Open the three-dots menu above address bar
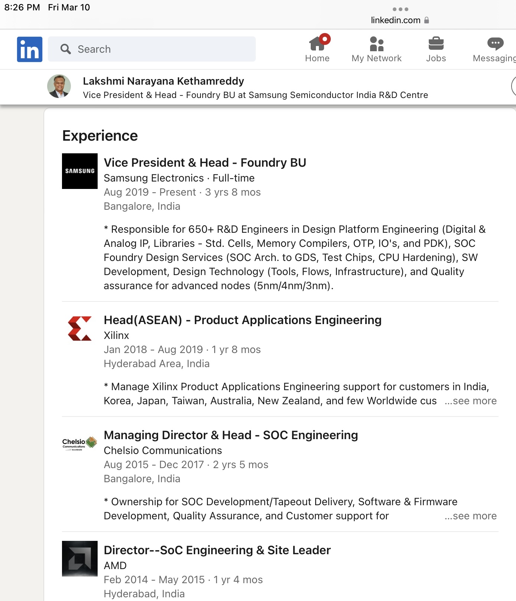The image size is (516, 601). (401, 9)
